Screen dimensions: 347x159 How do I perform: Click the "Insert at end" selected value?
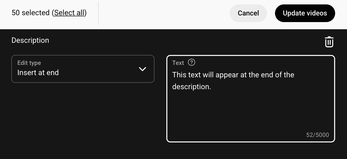click(x=38, y=73)
